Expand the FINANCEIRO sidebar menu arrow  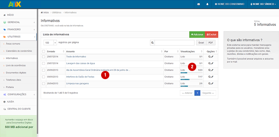(x=34, y=29)
